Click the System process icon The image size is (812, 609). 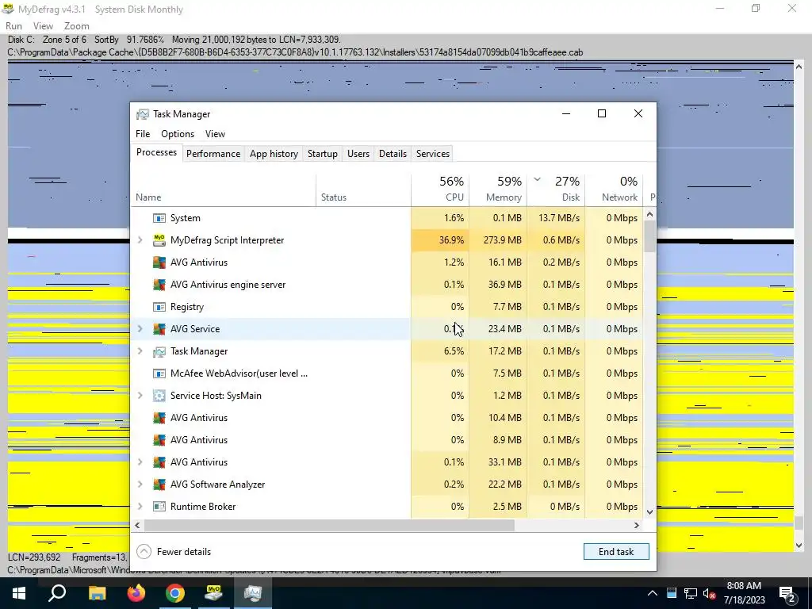click(159, 218)
